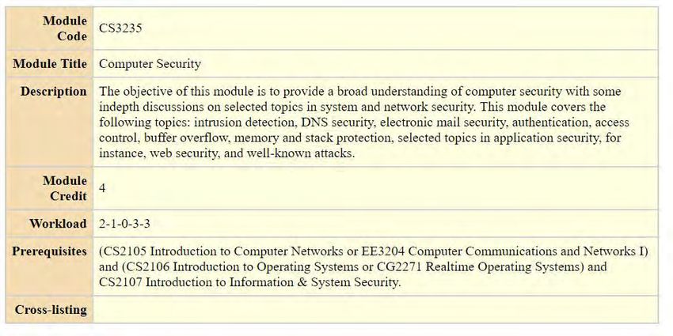This screenshot has height=336, width=673.
Task: Select the workload value 2-1-0-3-3
Action: click(124, 224)
